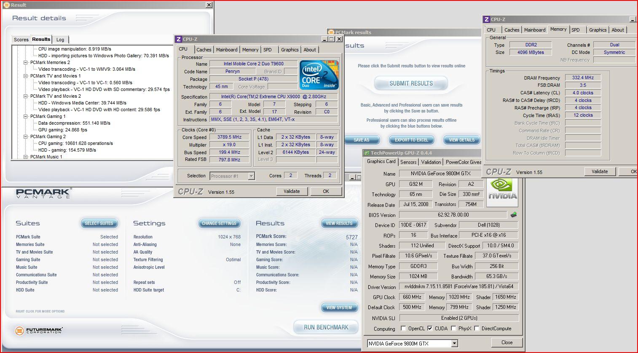The image size is (638, 353).
Task: Collapse the PCMark Memories 2 tree node
Action: coord(25,62)
